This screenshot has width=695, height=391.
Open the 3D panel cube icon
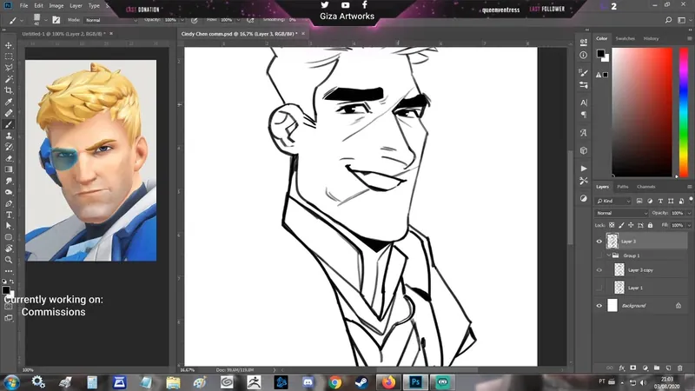coord(583,150)
